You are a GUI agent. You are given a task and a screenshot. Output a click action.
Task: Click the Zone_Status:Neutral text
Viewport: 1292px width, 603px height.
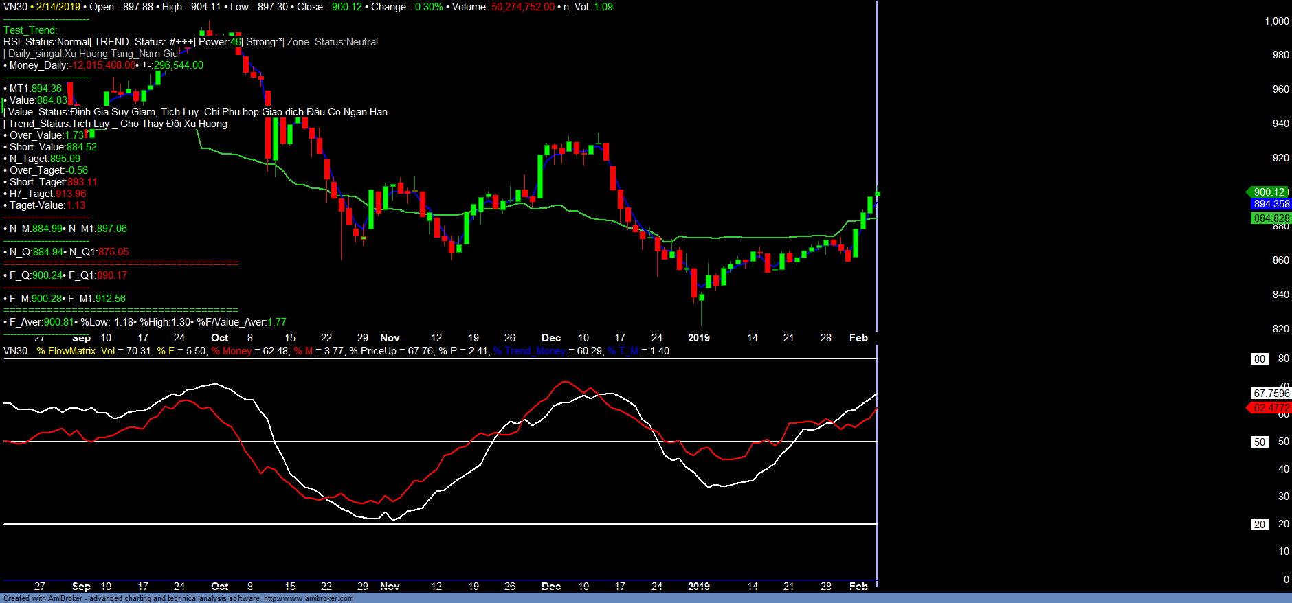click(333, 42)
